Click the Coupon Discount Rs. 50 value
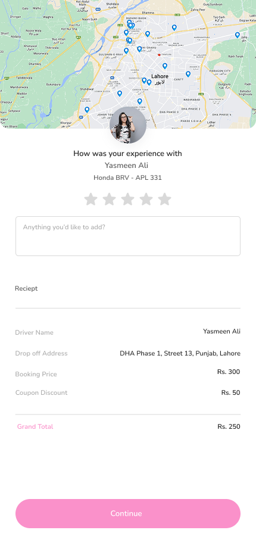This screenshot has height=555, width=256. (x=230, y=392)
